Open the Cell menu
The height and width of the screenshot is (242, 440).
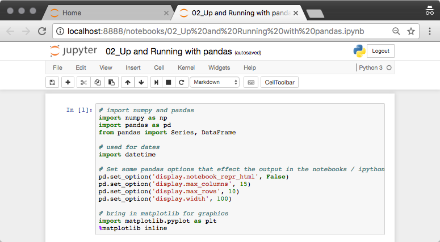(x=159, y=67)
